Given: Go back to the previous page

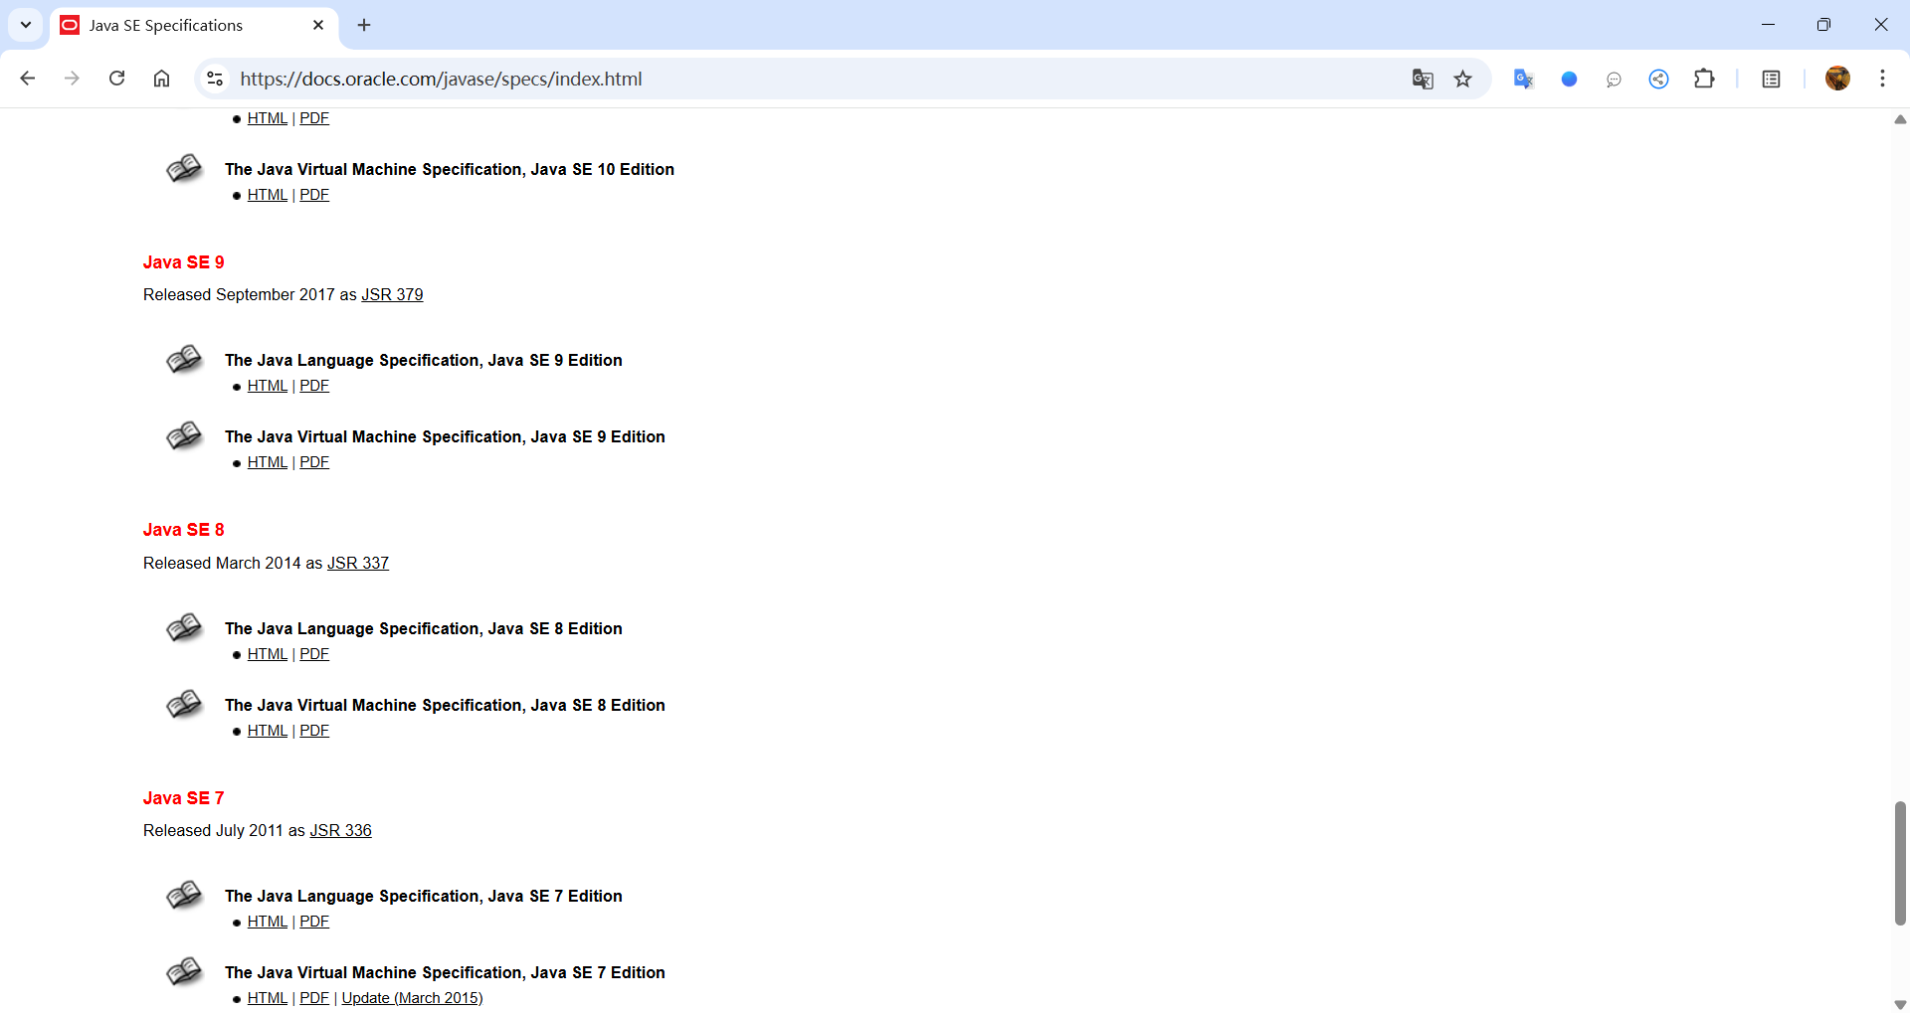Looking at the screenshot, I should click(28, 79).
